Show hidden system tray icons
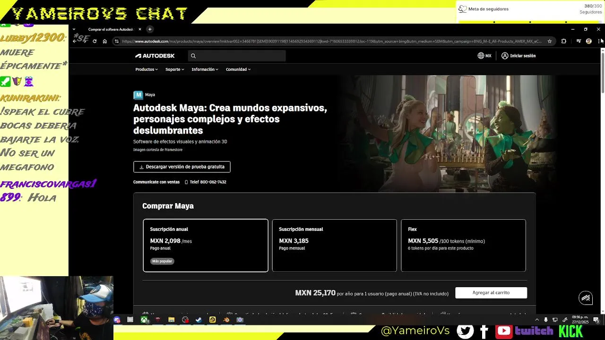Viewport: 605px width, 340px height. click(x=538, y=320)
